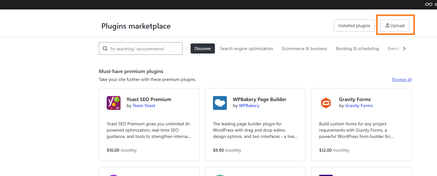Click the Gravity Forms description text
This screenshot has height=176, width=437.
357,130
